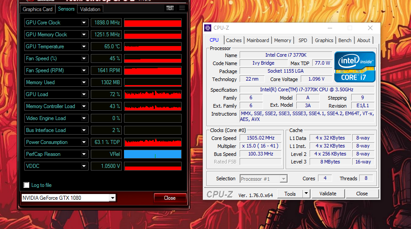Open the Video Engine Load dropdown
The width and height of the screenshot is (411, 229).
[x=84, y=118]
